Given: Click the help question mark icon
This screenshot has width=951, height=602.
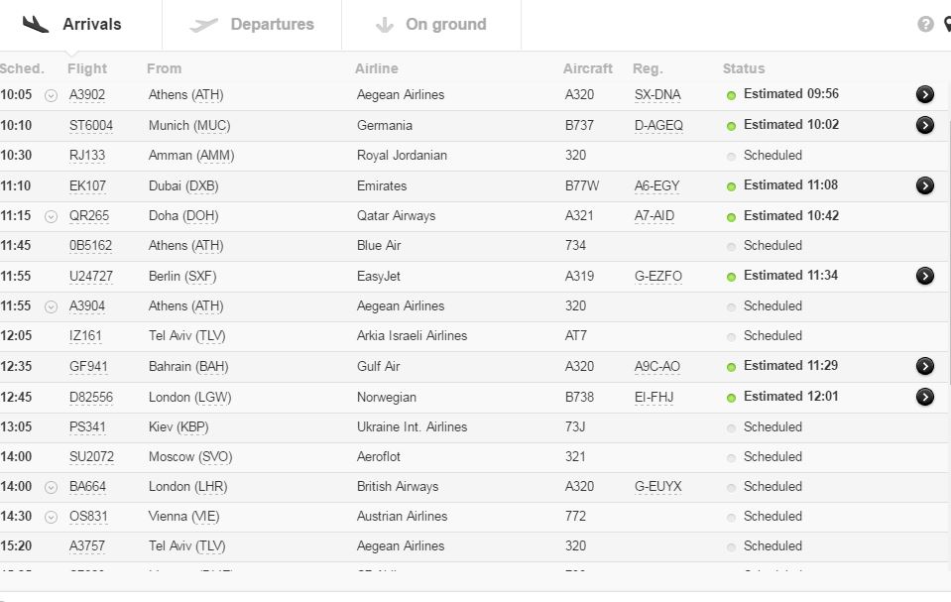Looking at the screenshot, I should (925, 25).
